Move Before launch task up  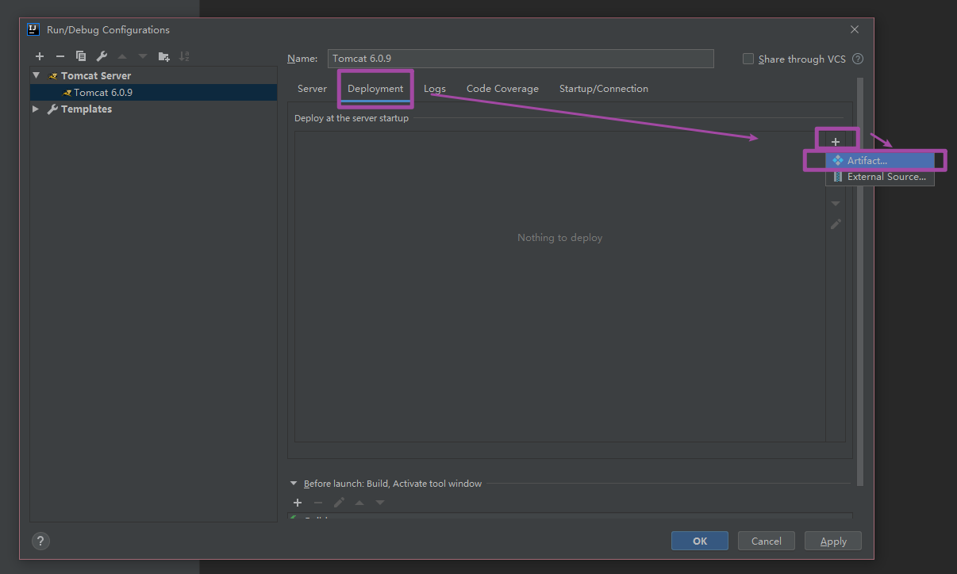[359, 503]
